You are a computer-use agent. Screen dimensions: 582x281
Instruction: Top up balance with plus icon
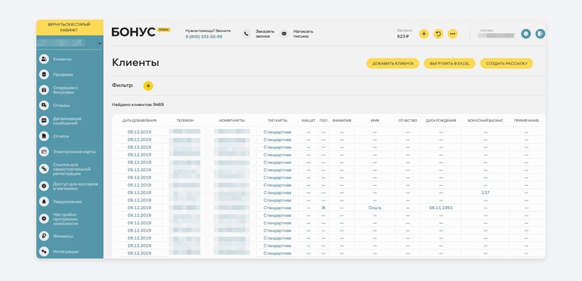pyautogui.click(x=424, y=33)
